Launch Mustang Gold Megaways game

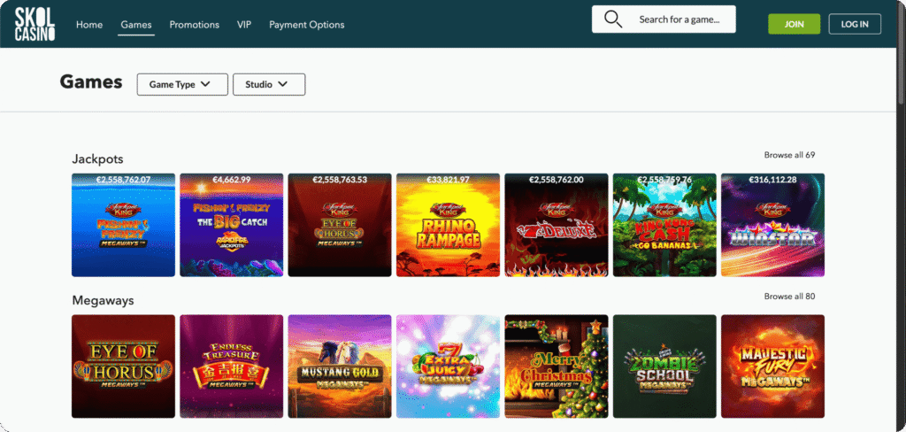[x=340, y=366]
